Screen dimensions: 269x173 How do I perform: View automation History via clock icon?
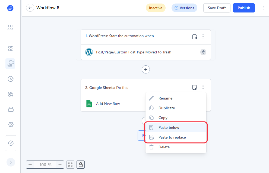(x=10, y=79)
